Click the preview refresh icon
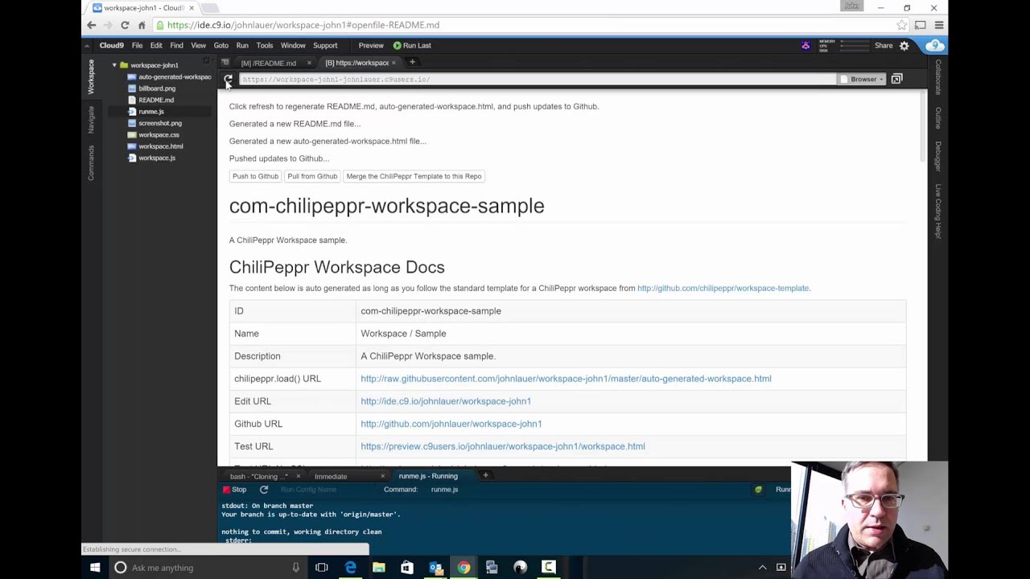 click(228, 79)
